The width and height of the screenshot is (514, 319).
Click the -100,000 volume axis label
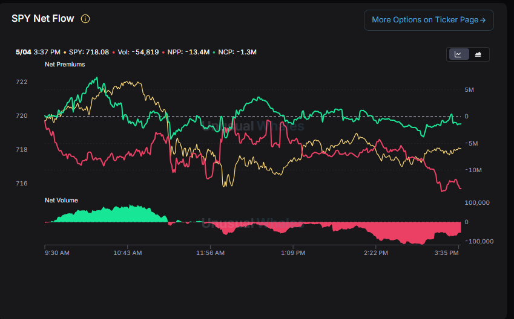click(x=479, y=242)
